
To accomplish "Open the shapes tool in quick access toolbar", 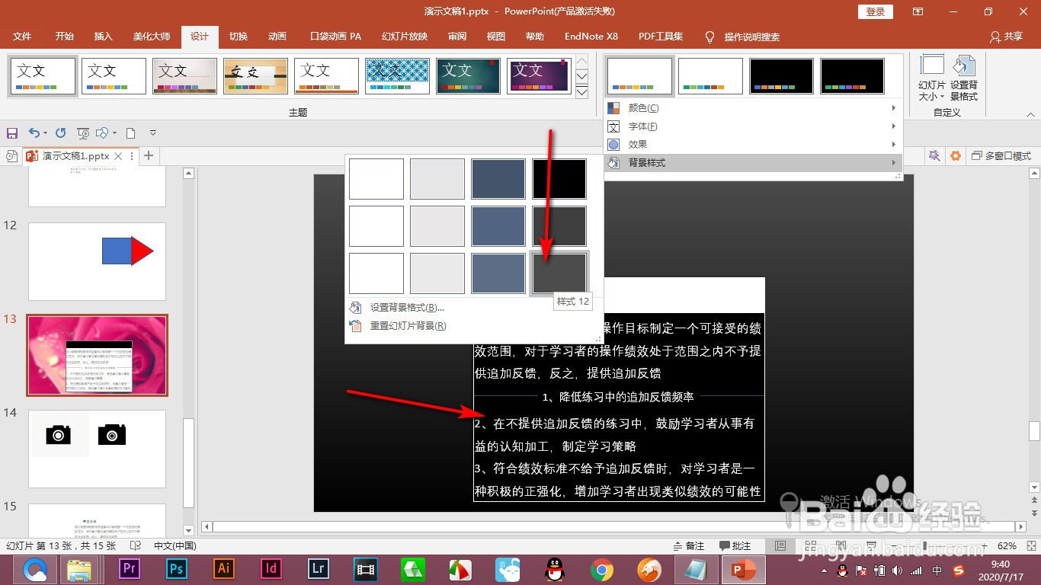I will [x=103, y=133].
